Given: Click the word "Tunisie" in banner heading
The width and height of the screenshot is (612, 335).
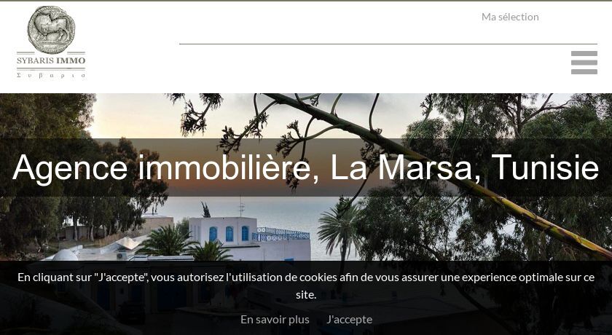Looking at the screenshot, I should [x=545, y=167].
